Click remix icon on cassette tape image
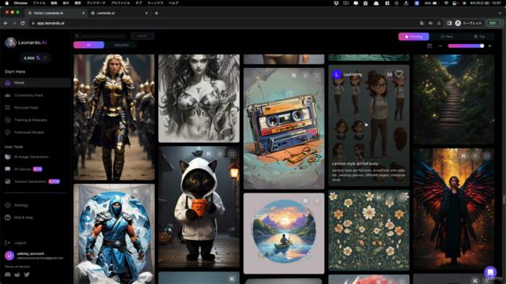This screenshot has height=284, width=506. [305, 76]
